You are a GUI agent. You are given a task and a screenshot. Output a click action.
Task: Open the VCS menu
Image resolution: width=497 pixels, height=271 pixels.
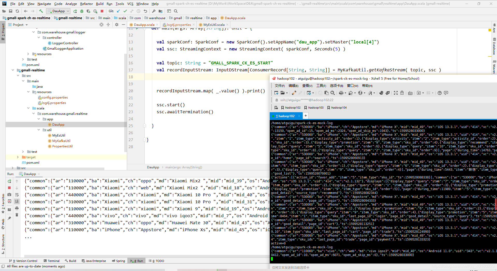click(130, 4)
